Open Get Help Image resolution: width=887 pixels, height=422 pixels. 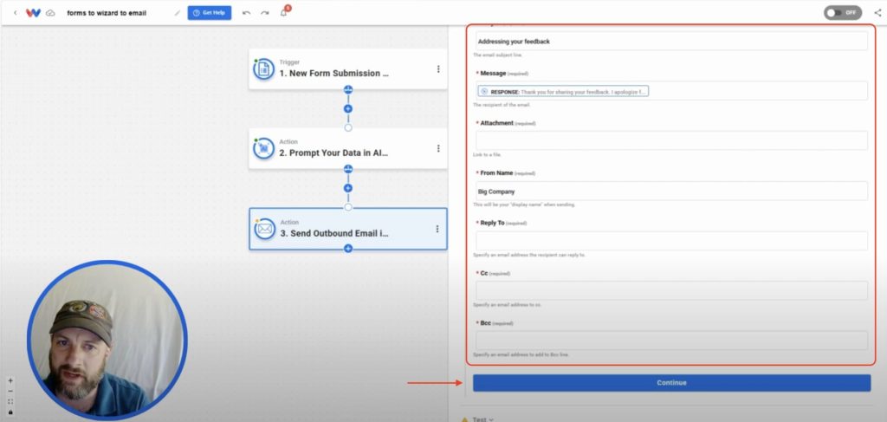coord(210,13)
